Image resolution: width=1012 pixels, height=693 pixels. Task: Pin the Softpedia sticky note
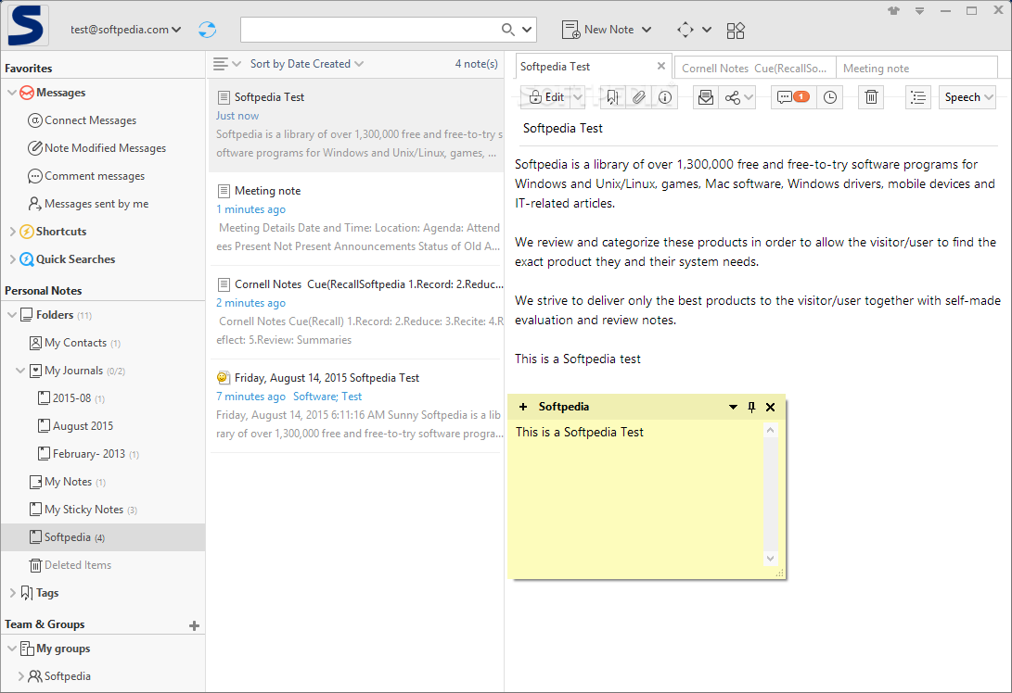point(751,407)
